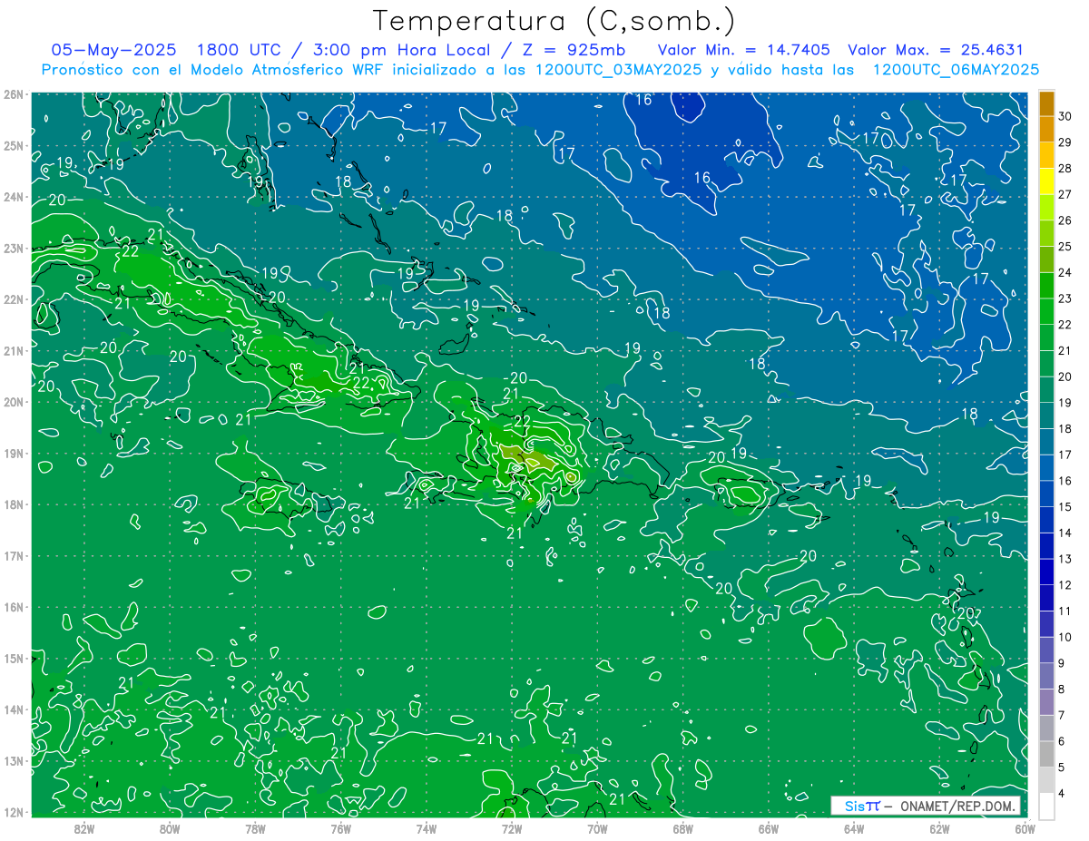The height and width of the screenshot is (841, 1089).
Task: Click the 78W longitude axis label
Action: [x=255, y=827]
